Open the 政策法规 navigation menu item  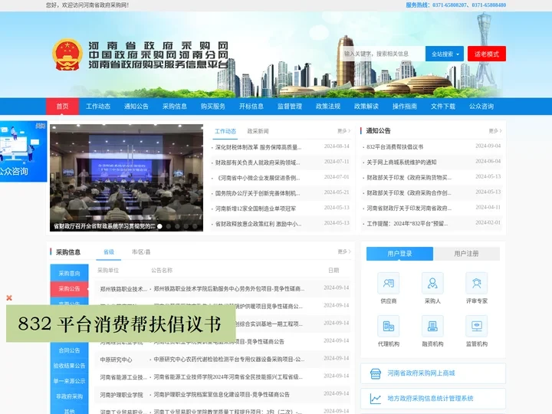(328, 107)
